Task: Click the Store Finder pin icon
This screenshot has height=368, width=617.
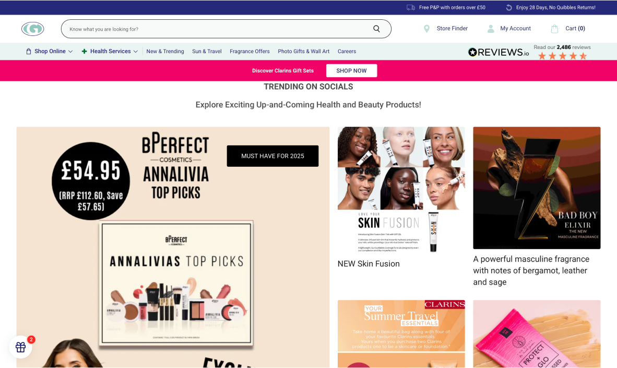Action: click(426, 29)
